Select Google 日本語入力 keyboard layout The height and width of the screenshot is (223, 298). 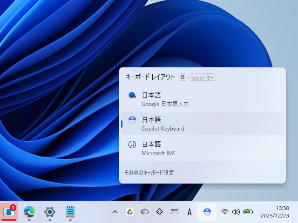tap(203, 99)
